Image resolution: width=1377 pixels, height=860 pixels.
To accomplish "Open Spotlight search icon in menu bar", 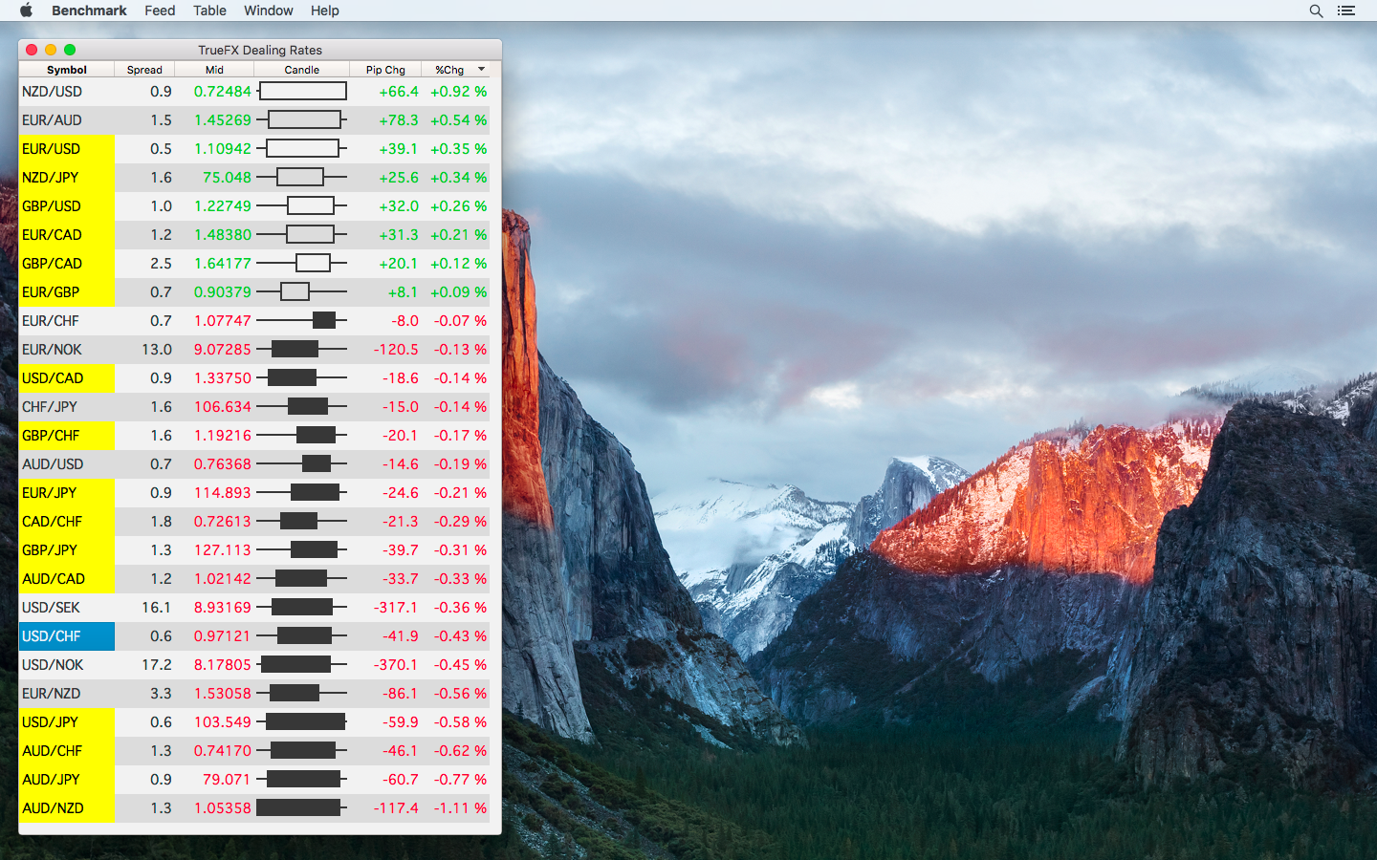I will pos(1316,11).
